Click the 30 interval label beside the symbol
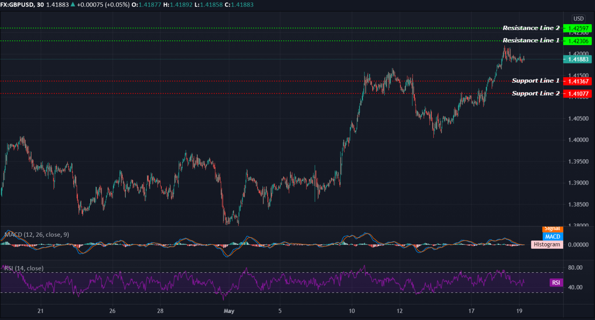595x320 pixels. pyautogui.click(x=40, y=5)
